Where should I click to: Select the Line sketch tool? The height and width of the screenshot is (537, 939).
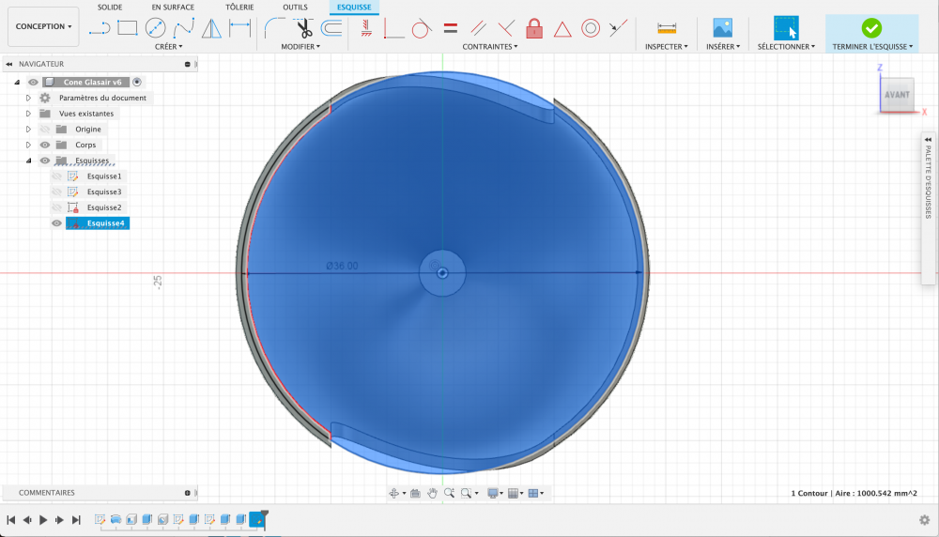[100, 28]
